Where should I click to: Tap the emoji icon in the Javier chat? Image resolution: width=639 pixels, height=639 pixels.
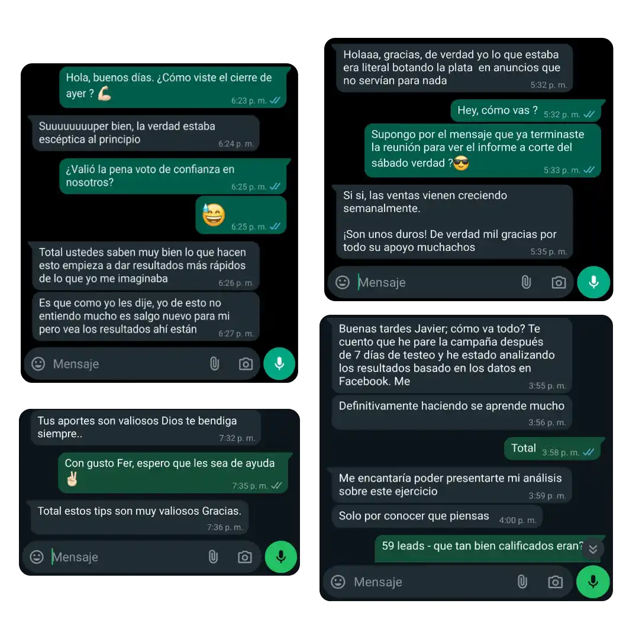tap(338, 582)
